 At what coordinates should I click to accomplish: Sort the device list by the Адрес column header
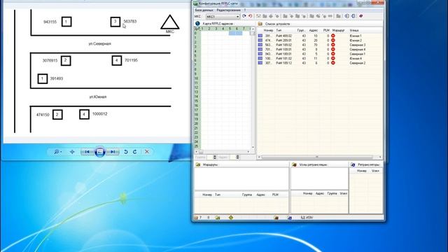point(314,30)
